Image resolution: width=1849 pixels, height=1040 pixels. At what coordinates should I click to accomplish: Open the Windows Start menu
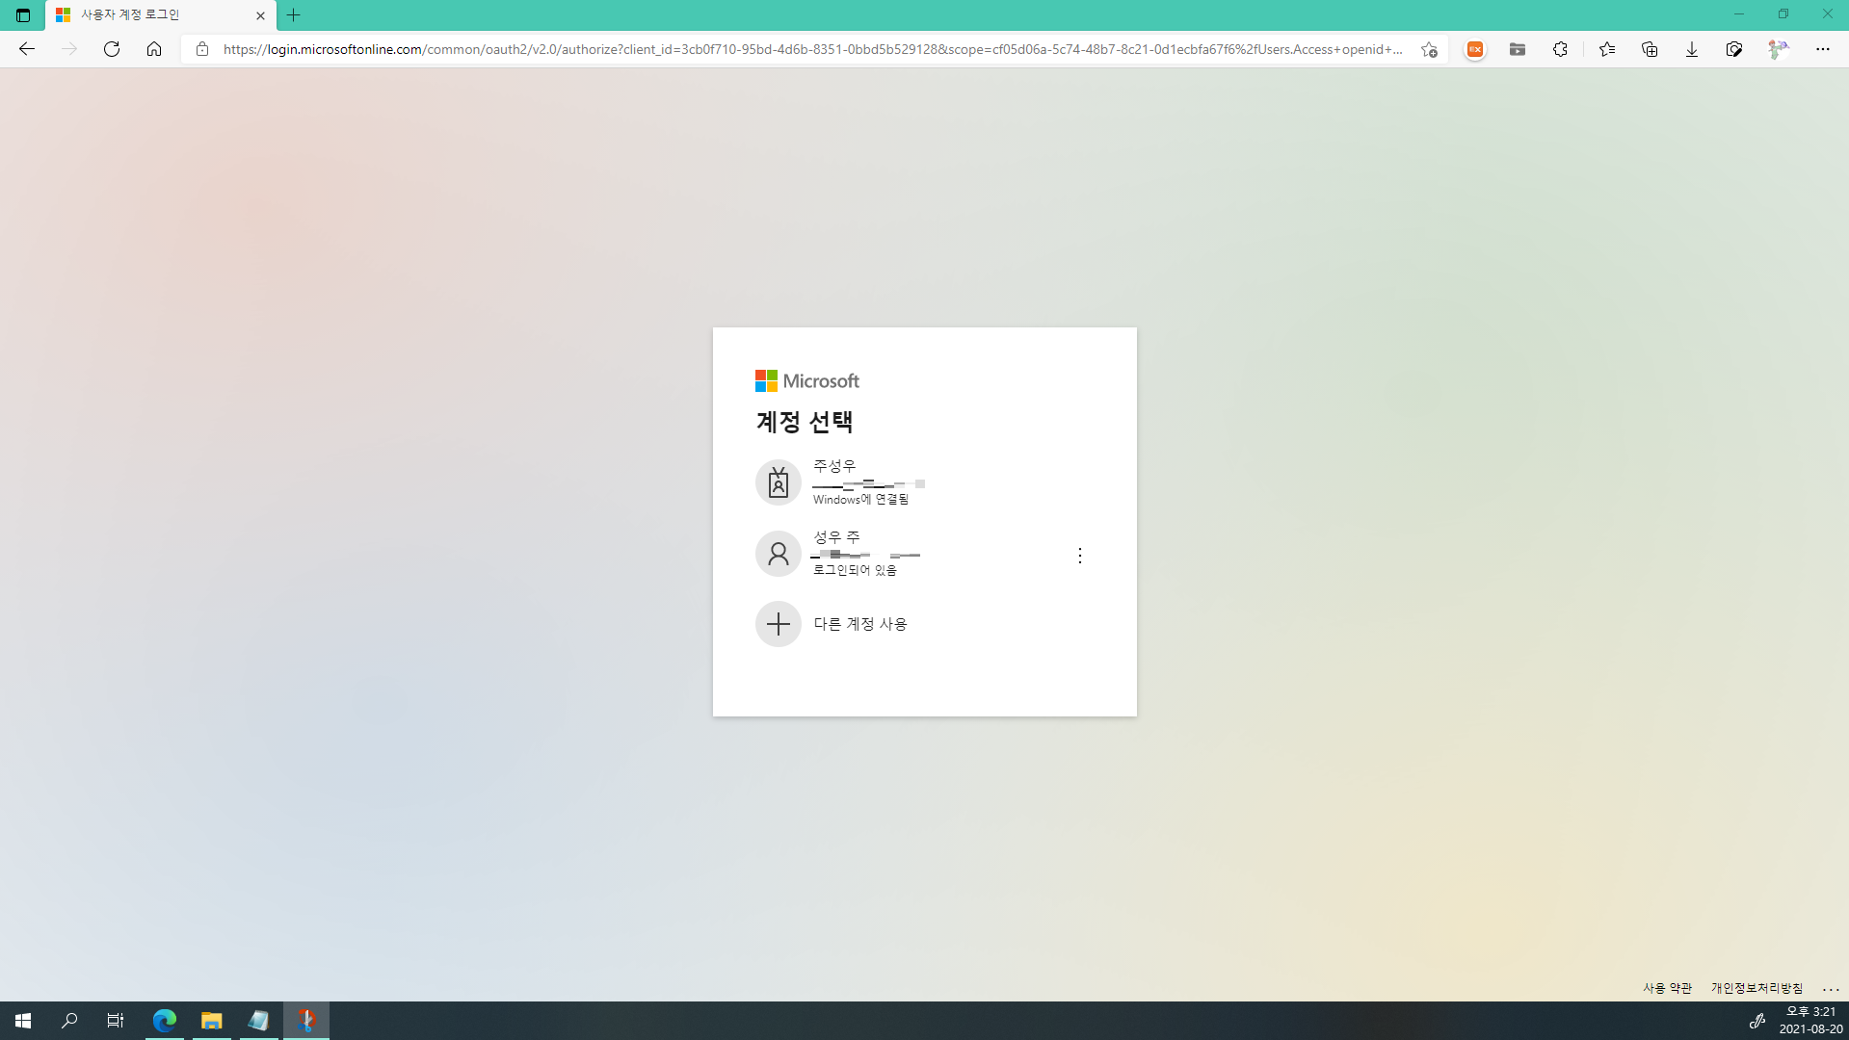click(x=23, y=1021)
